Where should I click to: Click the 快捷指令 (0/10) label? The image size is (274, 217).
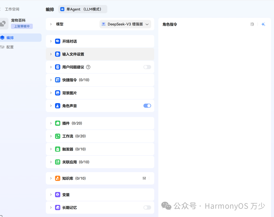[x=76, y=80]
